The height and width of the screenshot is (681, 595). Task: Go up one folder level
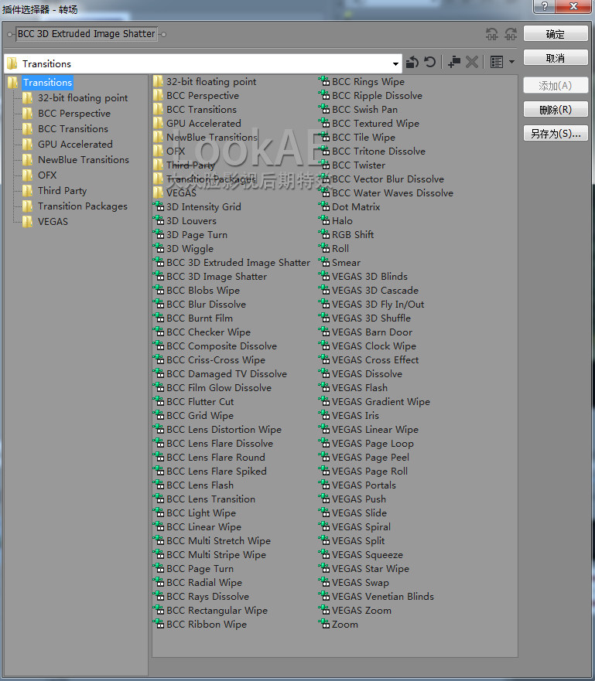tap(412, 62)
